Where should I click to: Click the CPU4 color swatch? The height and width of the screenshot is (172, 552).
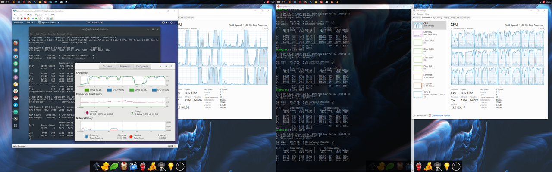(154, 90)
